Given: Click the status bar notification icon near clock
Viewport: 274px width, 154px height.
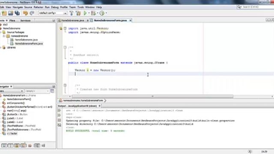Looking at the screenshot, I should click(x=250, y=151).
